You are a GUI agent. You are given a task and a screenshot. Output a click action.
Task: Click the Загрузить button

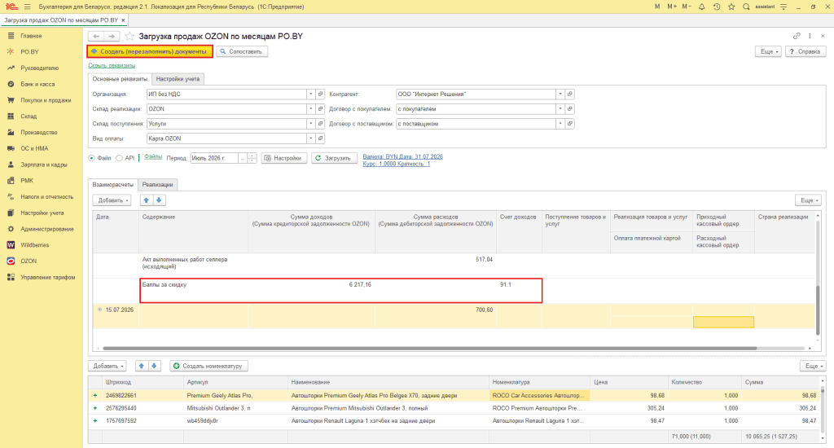(333, 158)
